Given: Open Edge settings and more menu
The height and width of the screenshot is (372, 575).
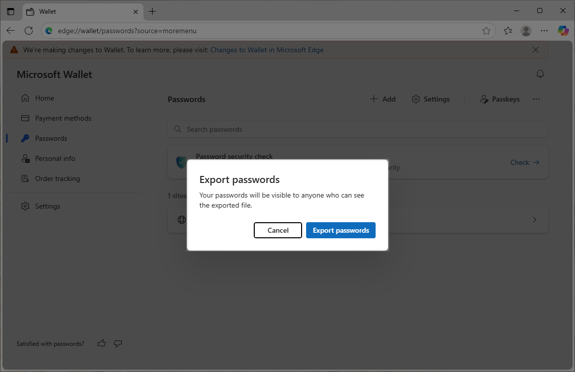Looking at the screenshot, I should point(544,31).
